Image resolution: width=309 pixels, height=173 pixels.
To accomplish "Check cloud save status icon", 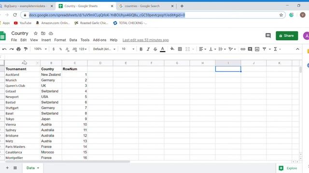I will tap(51, 33).
